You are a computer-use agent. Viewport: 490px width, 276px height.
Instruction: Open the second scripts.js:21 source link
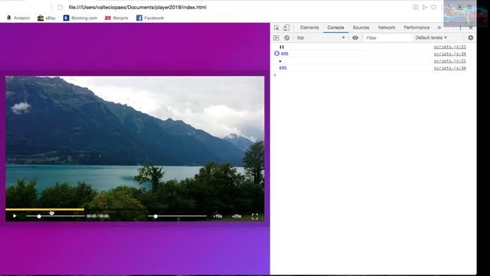pyautogui.click(x=449, y=61)
